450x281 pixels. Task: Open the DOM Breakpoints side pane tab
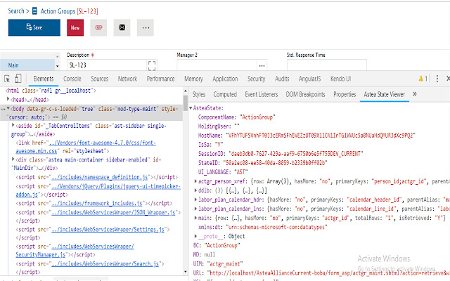click(305, 94)
